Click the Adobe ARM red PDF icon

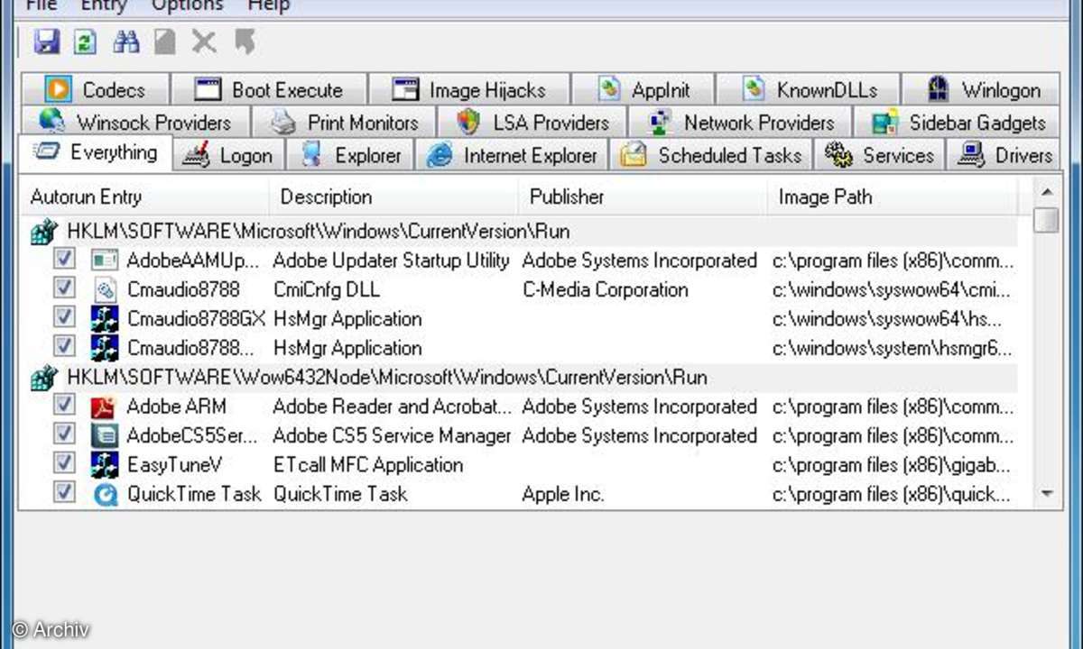(x=105, y=407)
